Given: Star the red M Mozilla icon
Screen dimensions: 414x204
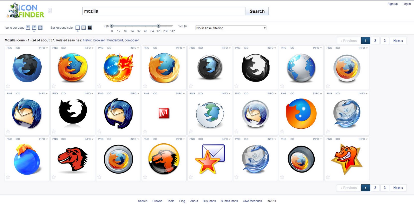Looking at the screenshot, I should point(145,132).
